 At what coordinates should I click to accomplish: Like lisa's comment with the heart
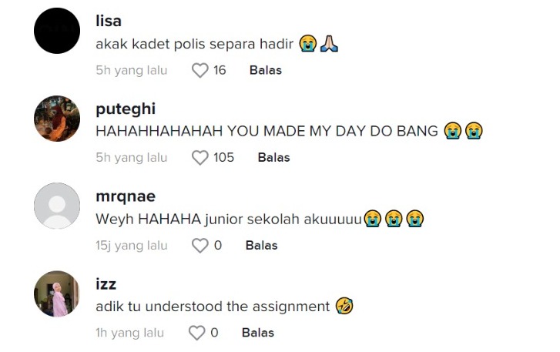coord(200,70)
